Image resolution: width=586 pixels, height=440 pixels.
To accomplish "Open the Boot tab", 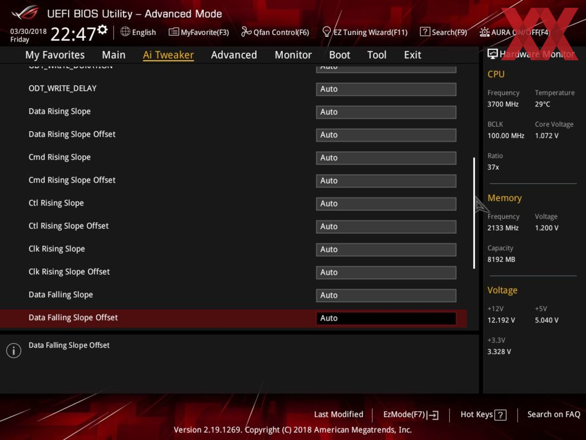I will (x=340, y=55).
